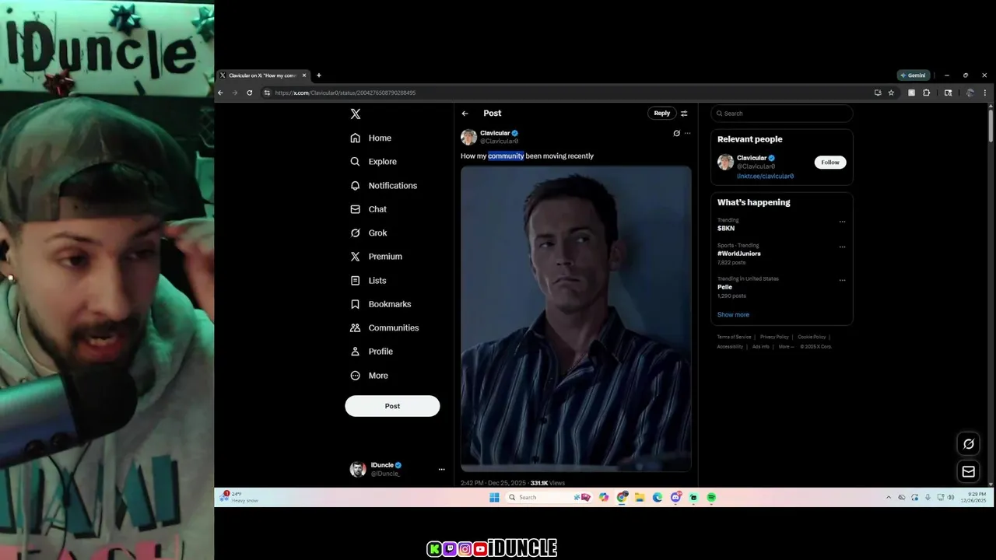
Task: Open Lists in X sidebar
Action: (x=368, y=281)
